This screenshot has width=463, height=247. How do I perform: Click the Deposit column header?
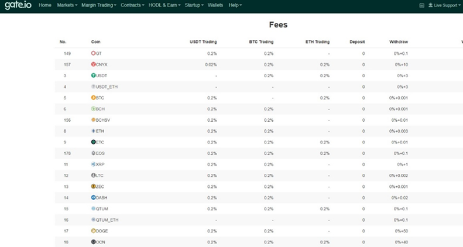coord(357,42)
